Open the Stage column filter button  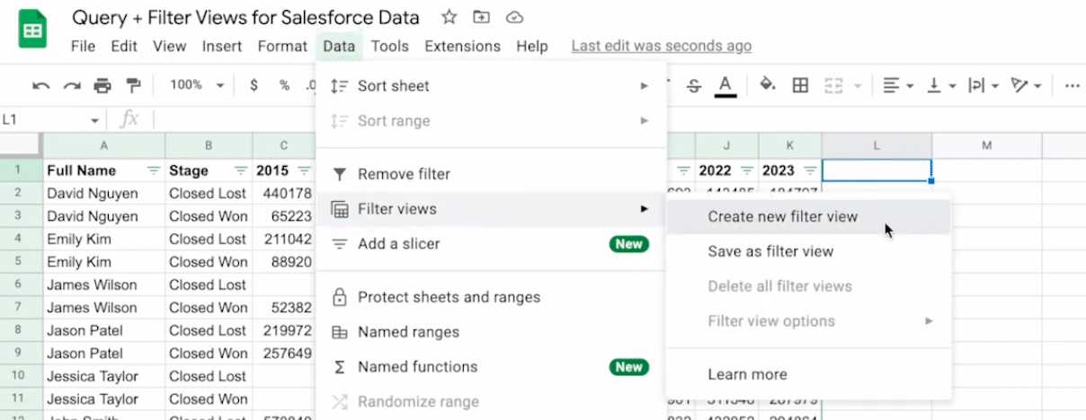[240, 171]
